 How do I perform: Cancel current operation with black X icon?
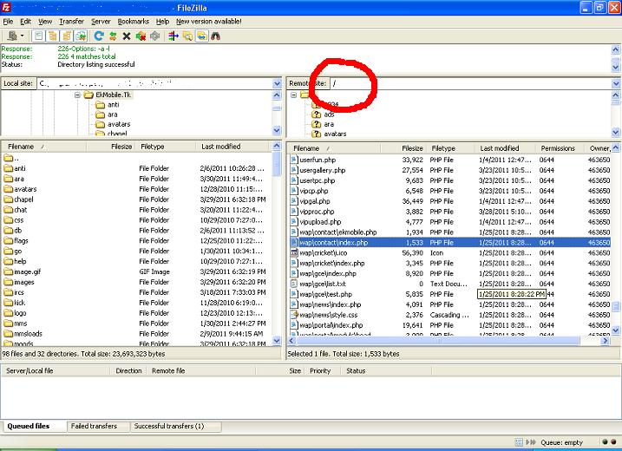point(127,36)
